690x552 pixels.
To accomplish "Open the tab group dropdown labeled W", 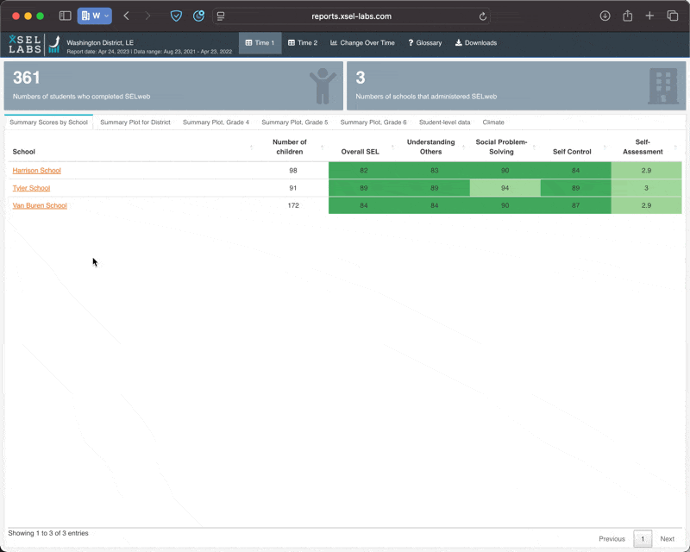I will pyautogui.click(x=95, y=16).
